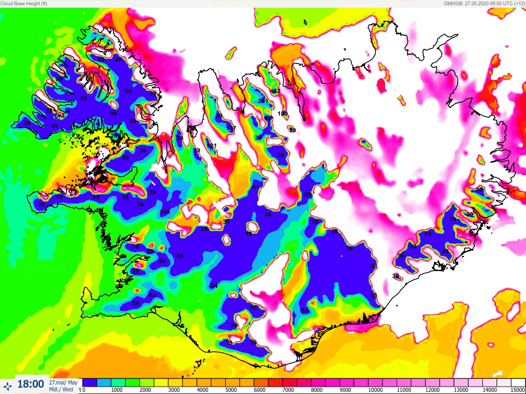
Task: Click the 251 cloud base value on map
Action: point(264,101)
